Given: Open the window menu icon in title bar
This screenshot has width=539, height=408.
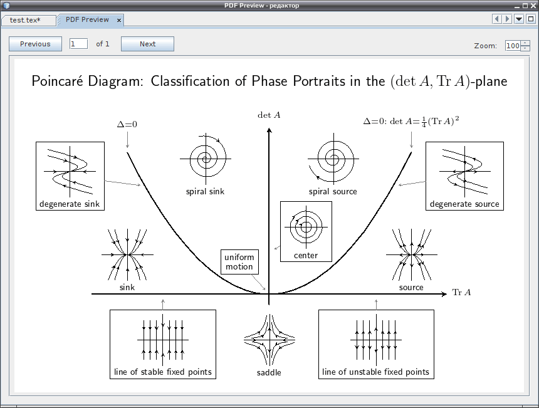Looking at the screenshot, I should tap(6, 6).
